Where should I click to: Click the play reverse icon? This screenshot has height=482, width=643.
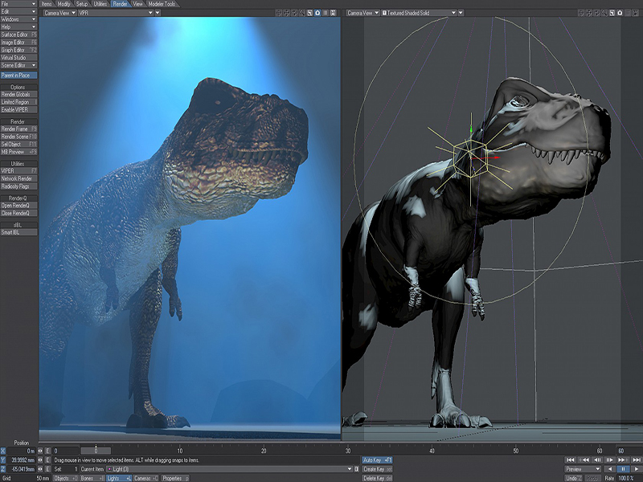[x=610, y=469]
